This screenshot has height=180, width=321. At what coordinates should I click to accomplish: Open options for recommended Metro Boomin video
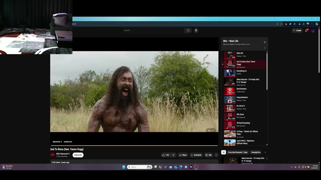pos(267,158)
